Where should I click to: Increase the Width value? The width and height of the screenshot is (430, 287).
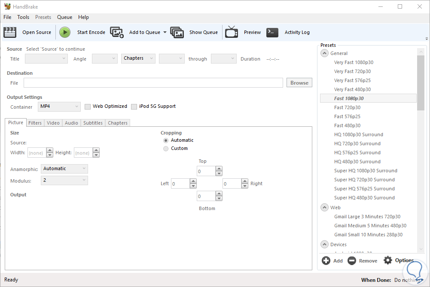click(50, 150)
